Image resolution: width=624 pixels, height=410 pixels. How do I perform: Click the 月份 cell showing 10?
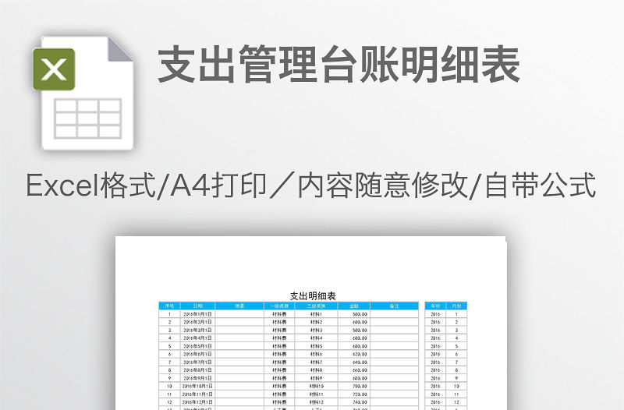[x=456, y=386]
